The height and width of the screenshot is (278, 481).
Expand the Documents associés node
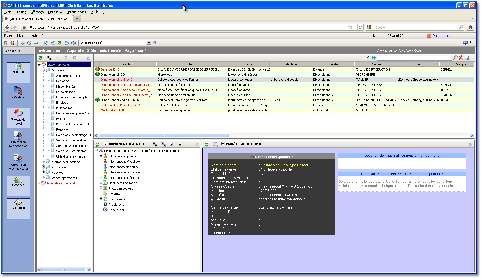click(101, 183)
